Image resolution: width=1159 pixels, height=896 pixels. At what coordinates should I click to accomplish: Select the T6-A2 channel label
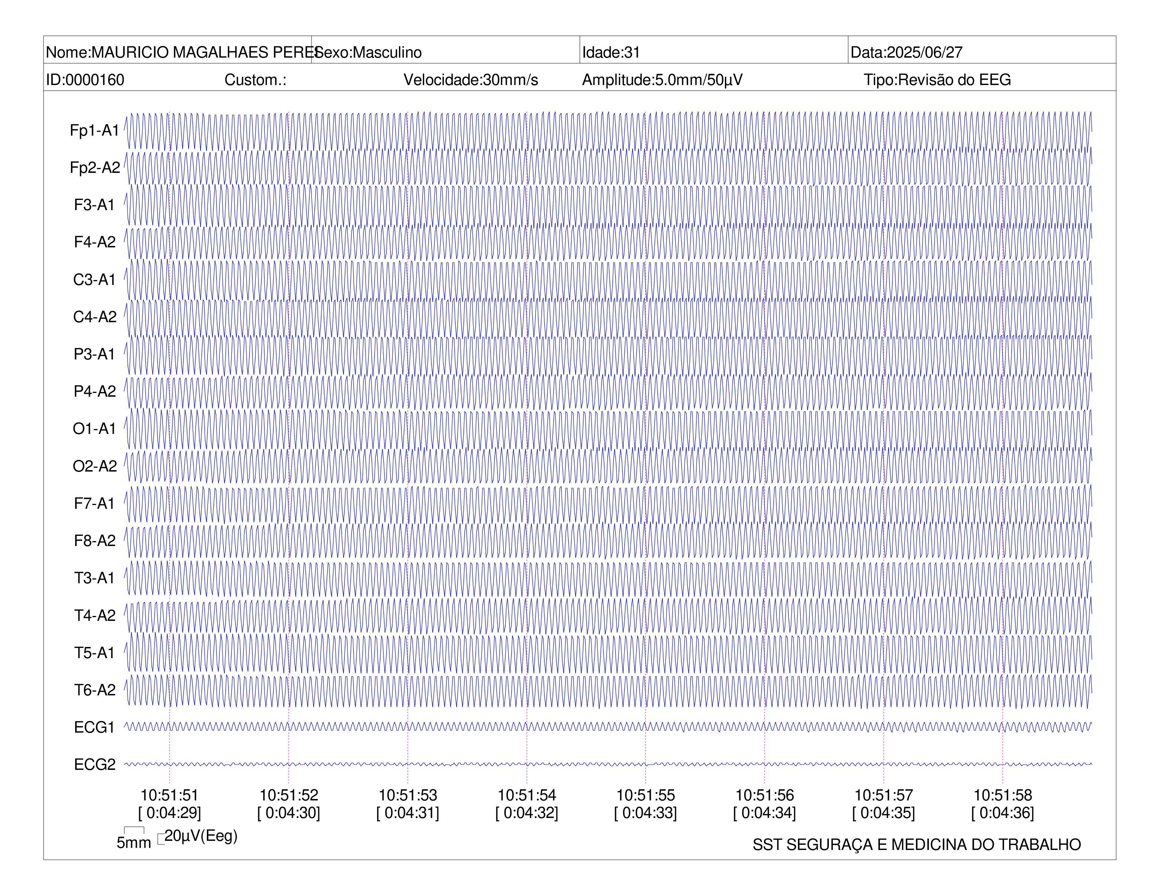click(94, 689)
